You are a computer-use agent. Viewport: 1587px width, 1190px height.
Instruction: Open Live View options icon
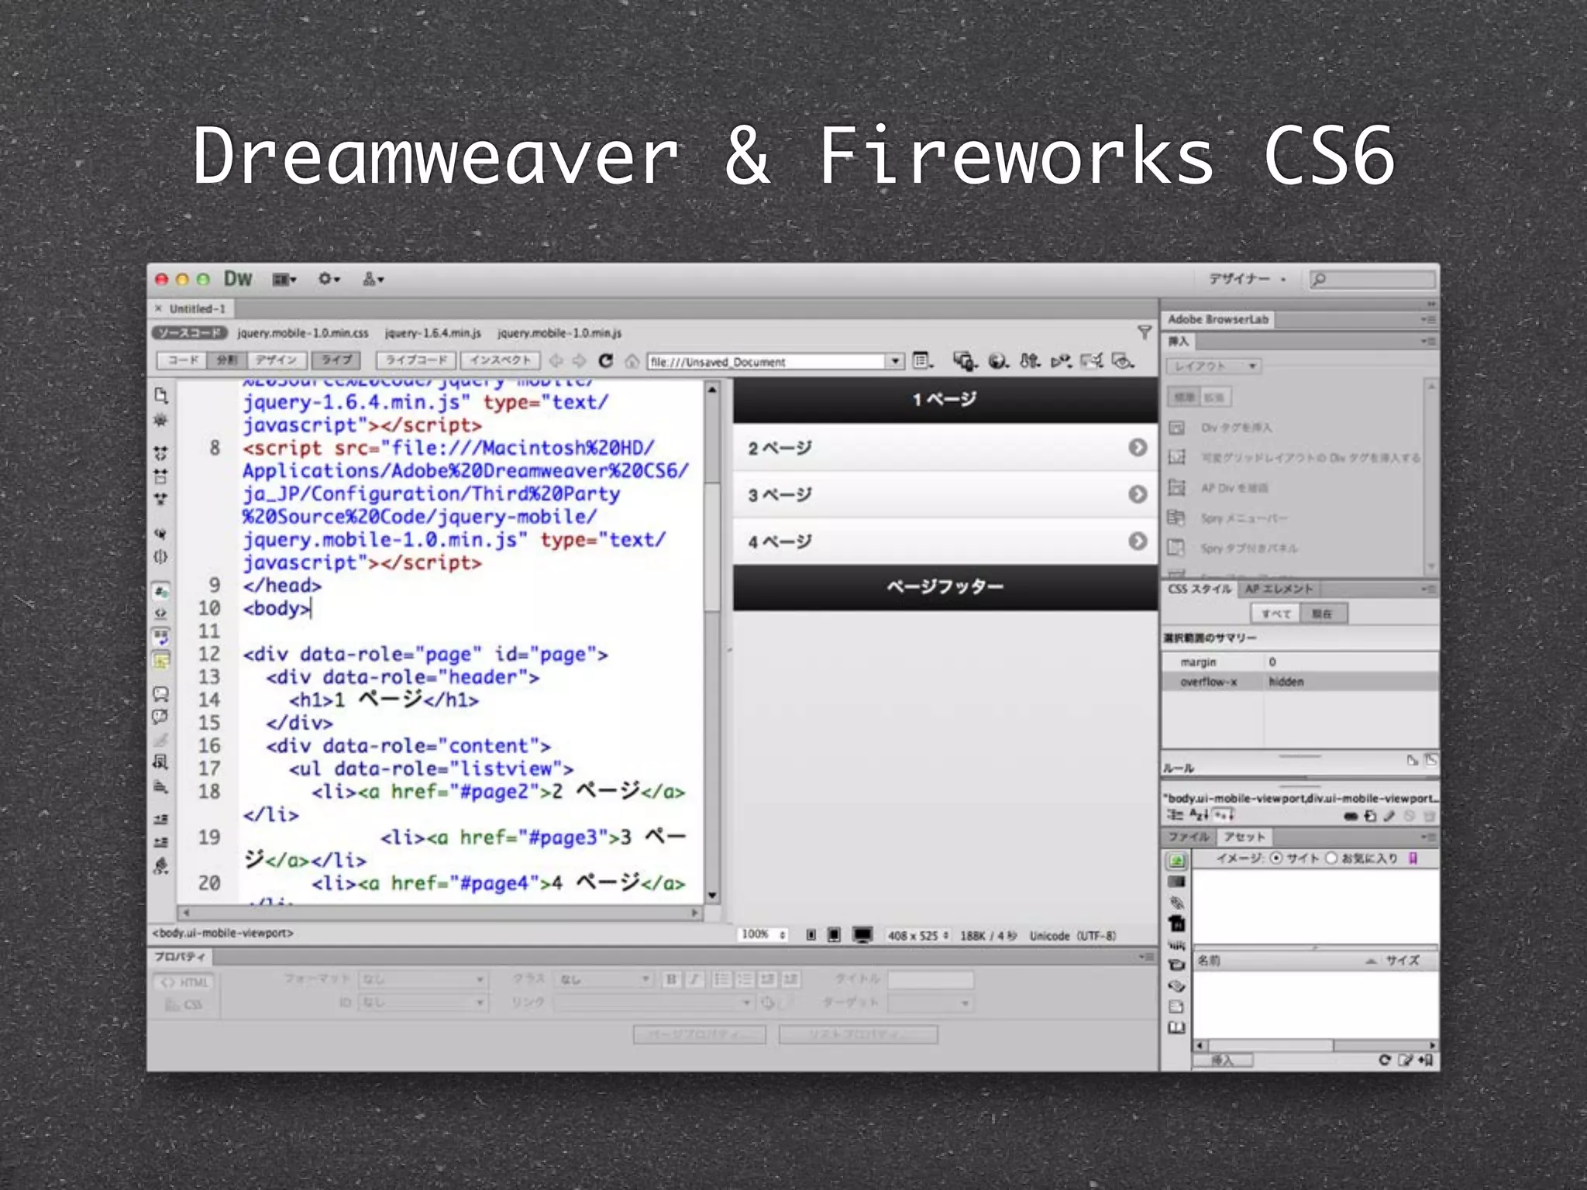922,360
